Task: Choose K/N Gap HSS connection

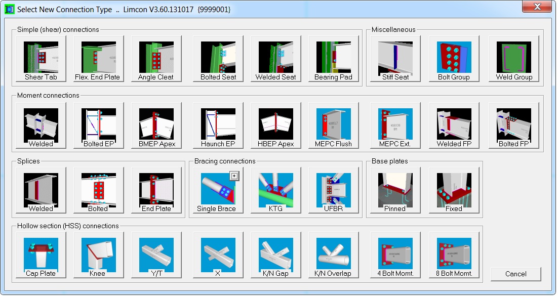Action: point(276,255)
